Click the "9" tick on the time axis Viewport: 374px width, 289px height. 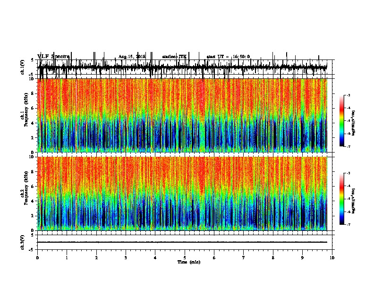(x=302, y=258)
